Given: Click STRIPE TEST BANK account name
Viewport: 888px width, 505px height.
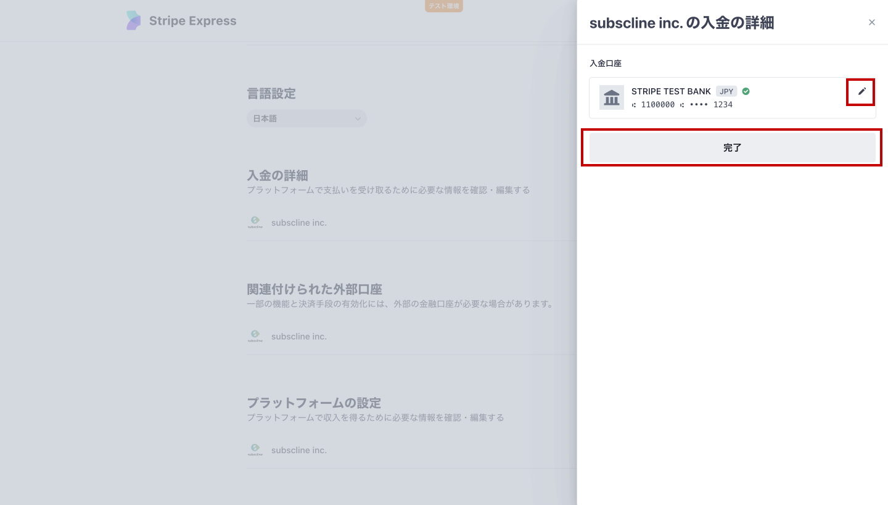Looking at the screenshot, I should pyautogui.click(x=671, y=91).
